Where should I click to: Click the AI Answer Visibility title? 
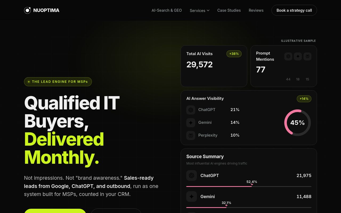tap(205, 99)
